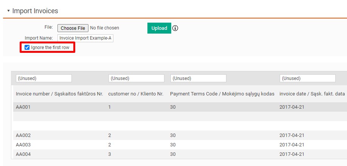This screenshot has height=166, width=347.
Task: Click the No file chosen text
Action: 105,28
